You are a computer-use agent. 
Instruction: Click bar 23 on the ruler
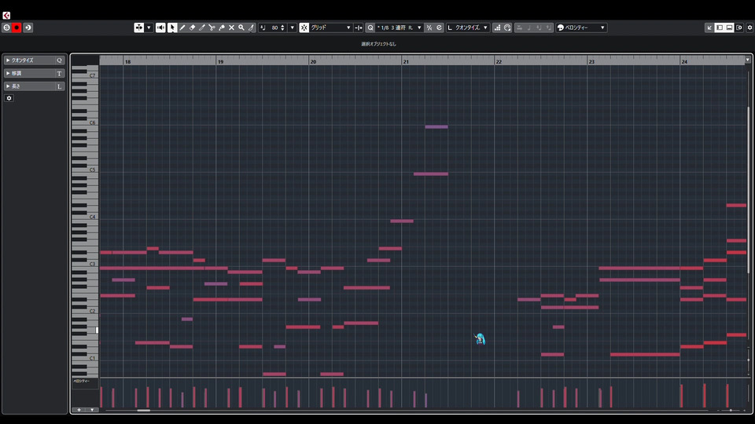tap(591, 61)
